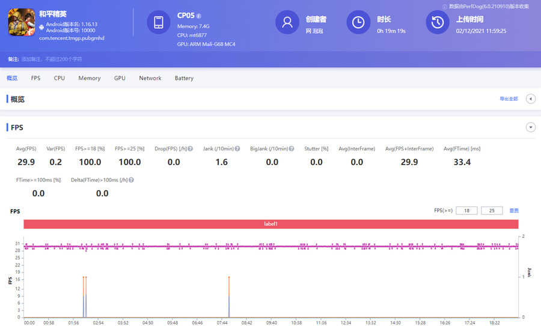Open the Battery tab
Viewport: 541px width, 326px height.
pyautogui.click(x=184, y=78)
